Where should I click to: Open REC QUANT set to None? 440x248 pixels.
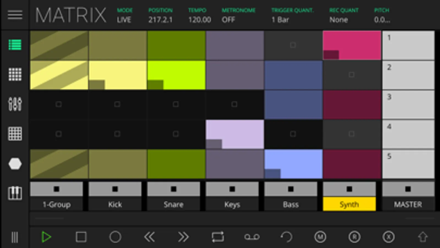(344, 15)
